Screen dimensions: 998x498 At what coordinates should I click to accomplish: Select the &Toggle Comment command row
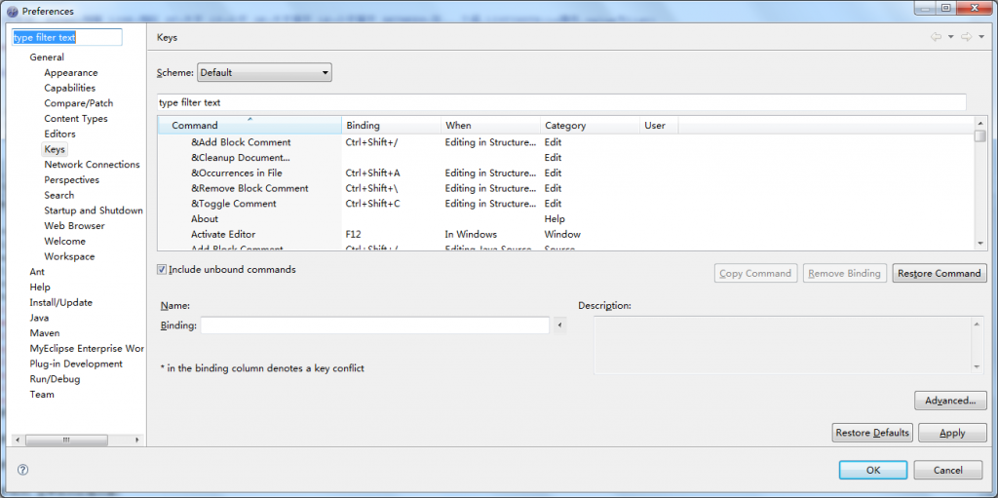pos(565,203)
